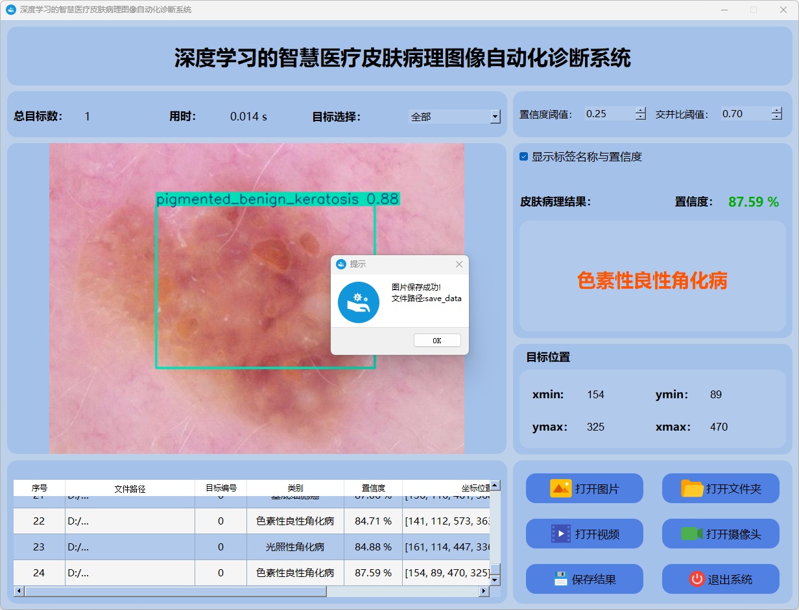Click the 84.71 % confidence cell
Screen dimensions: 799x610
pyautogui.click(x=374, y=521)
